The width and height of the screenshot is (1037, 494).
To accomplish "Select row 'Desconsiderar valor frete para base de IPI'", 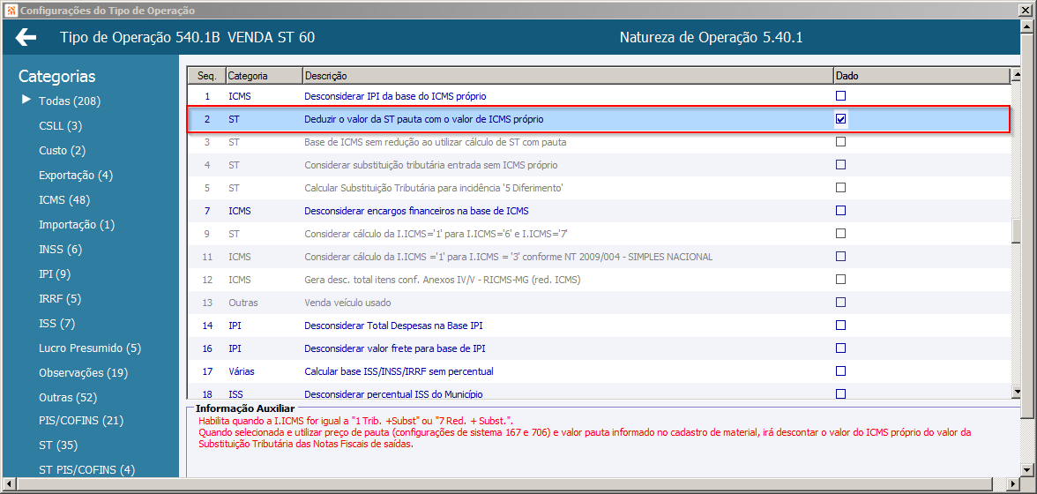I will click(x=600, y=348).
